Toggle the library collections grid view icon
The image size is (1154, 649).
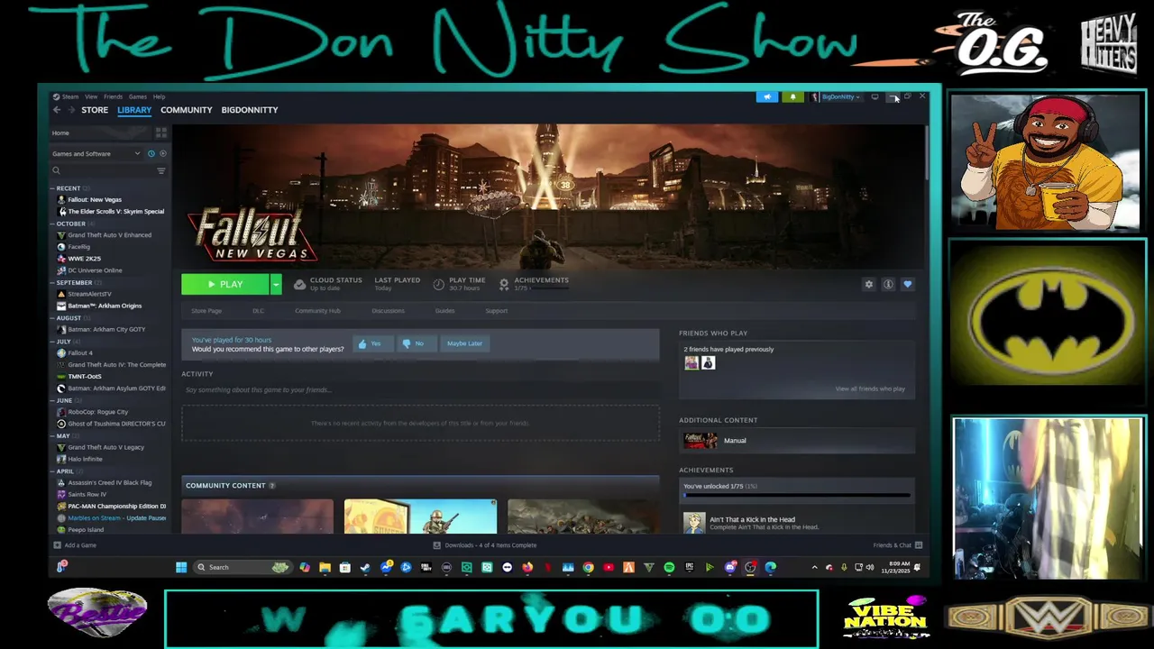point(161,133)
